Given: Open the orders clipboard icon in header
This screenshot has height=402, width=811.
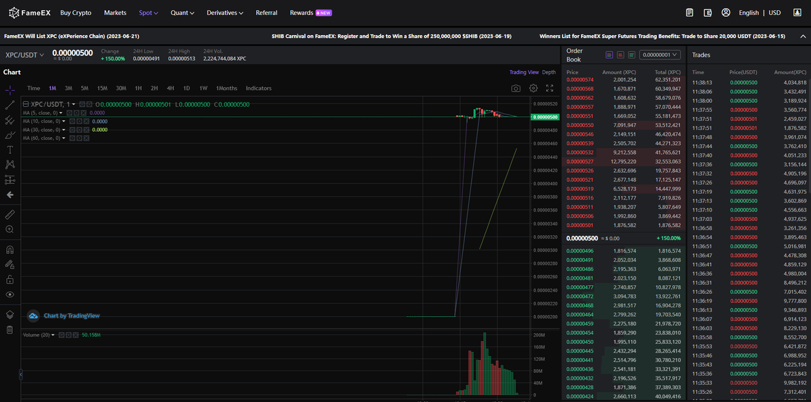Looking at the screenshot, I should tap(689, 12).
